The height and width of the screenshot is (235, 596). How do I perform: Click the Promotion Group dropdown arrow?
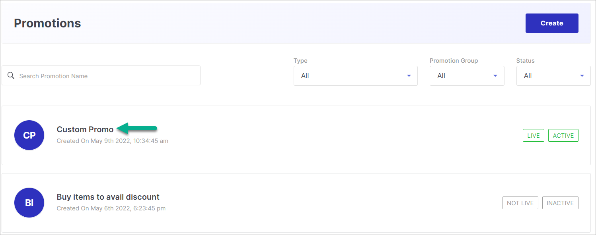[x=495, y=76]
